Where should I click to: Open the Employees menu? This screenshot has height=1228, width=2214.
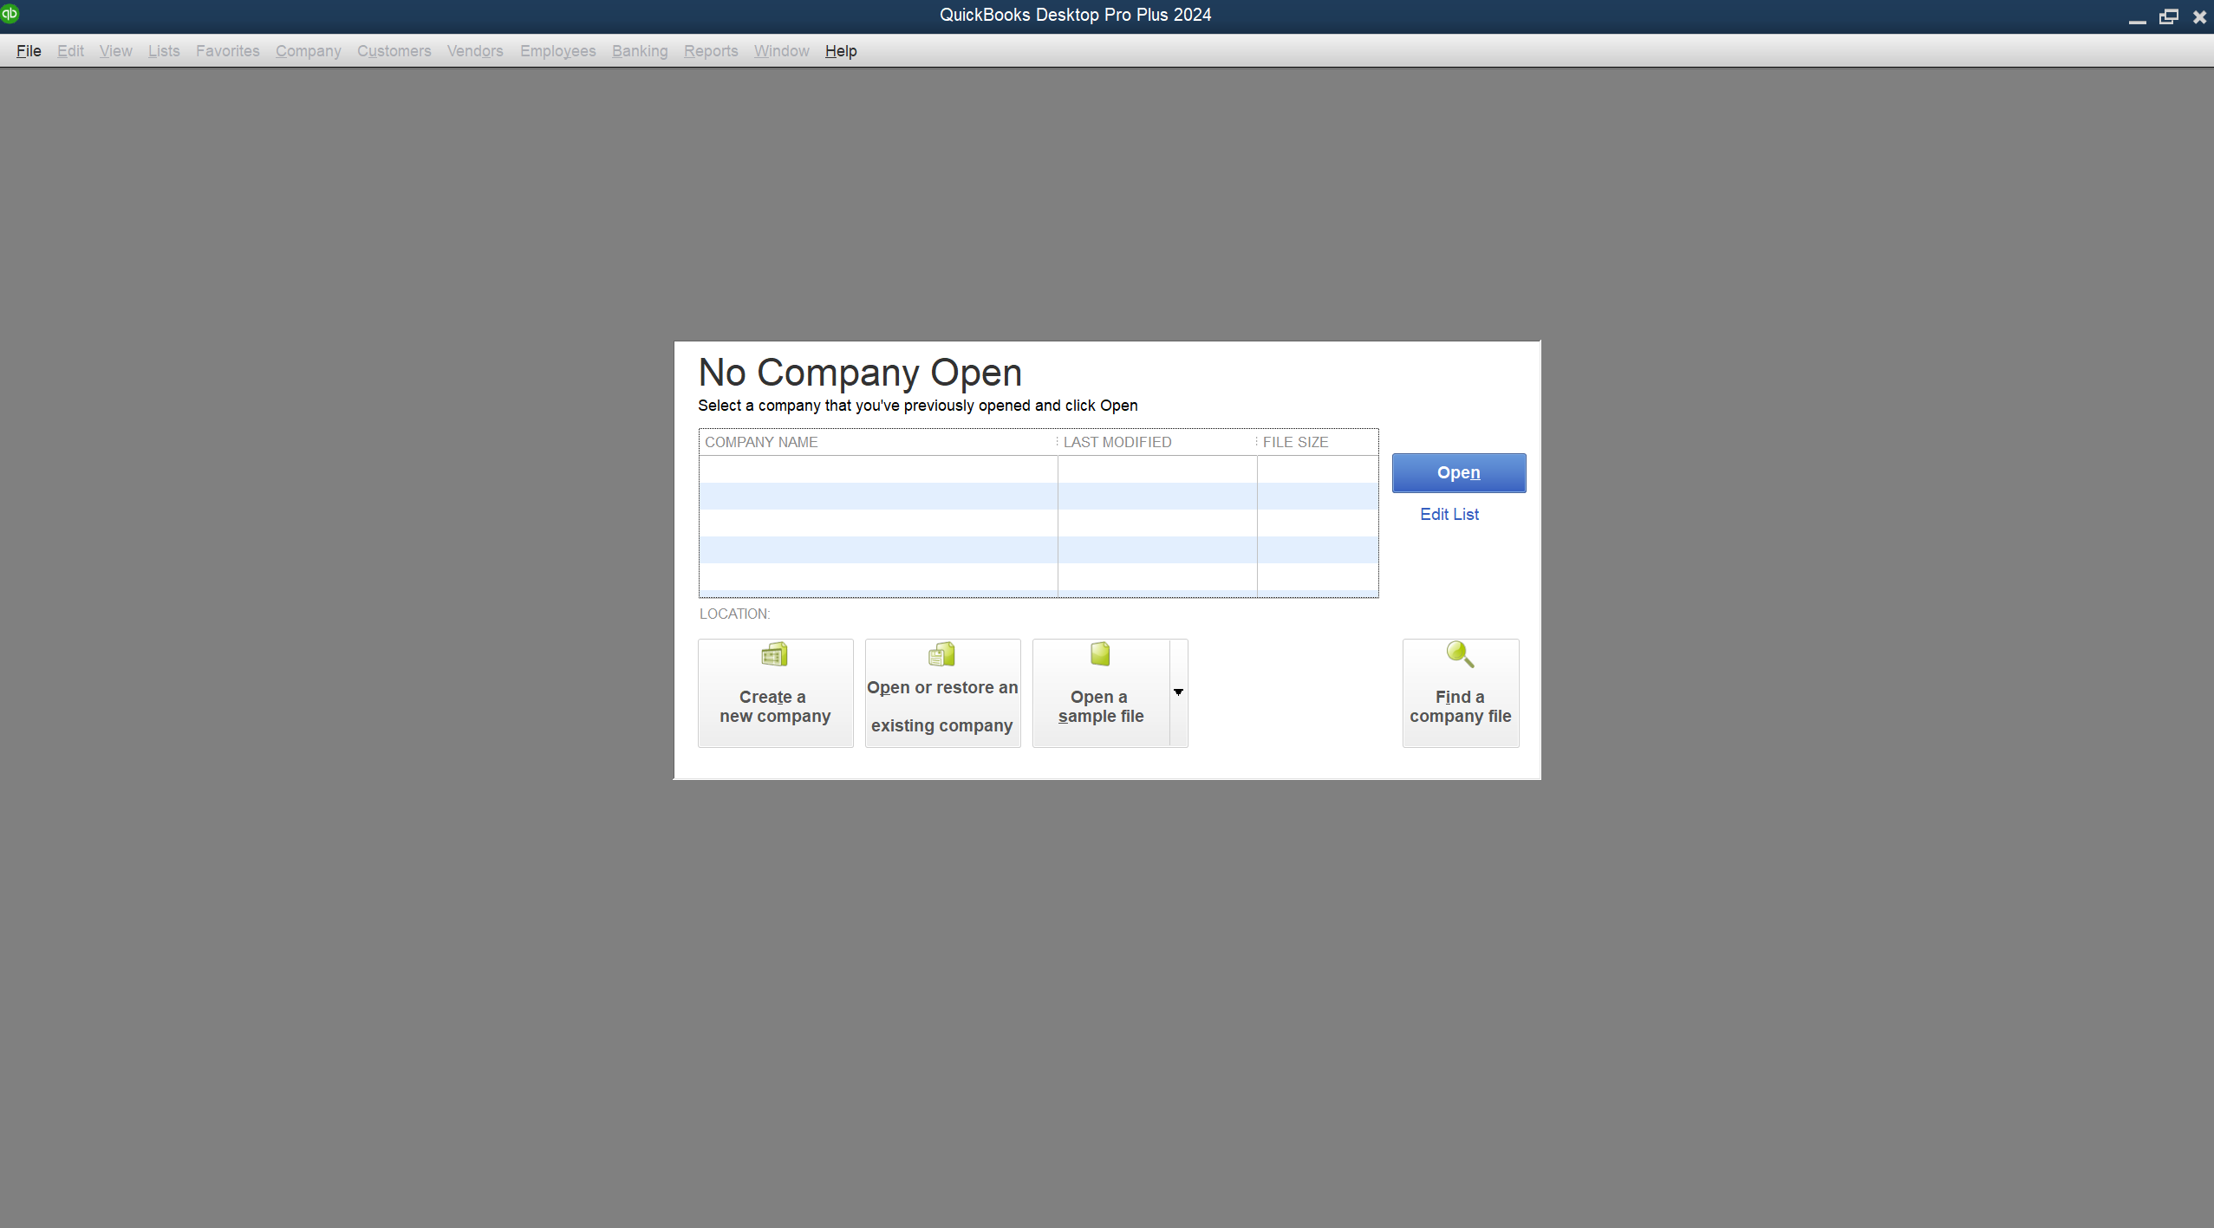pyautogui.click(x=558, y=51)
